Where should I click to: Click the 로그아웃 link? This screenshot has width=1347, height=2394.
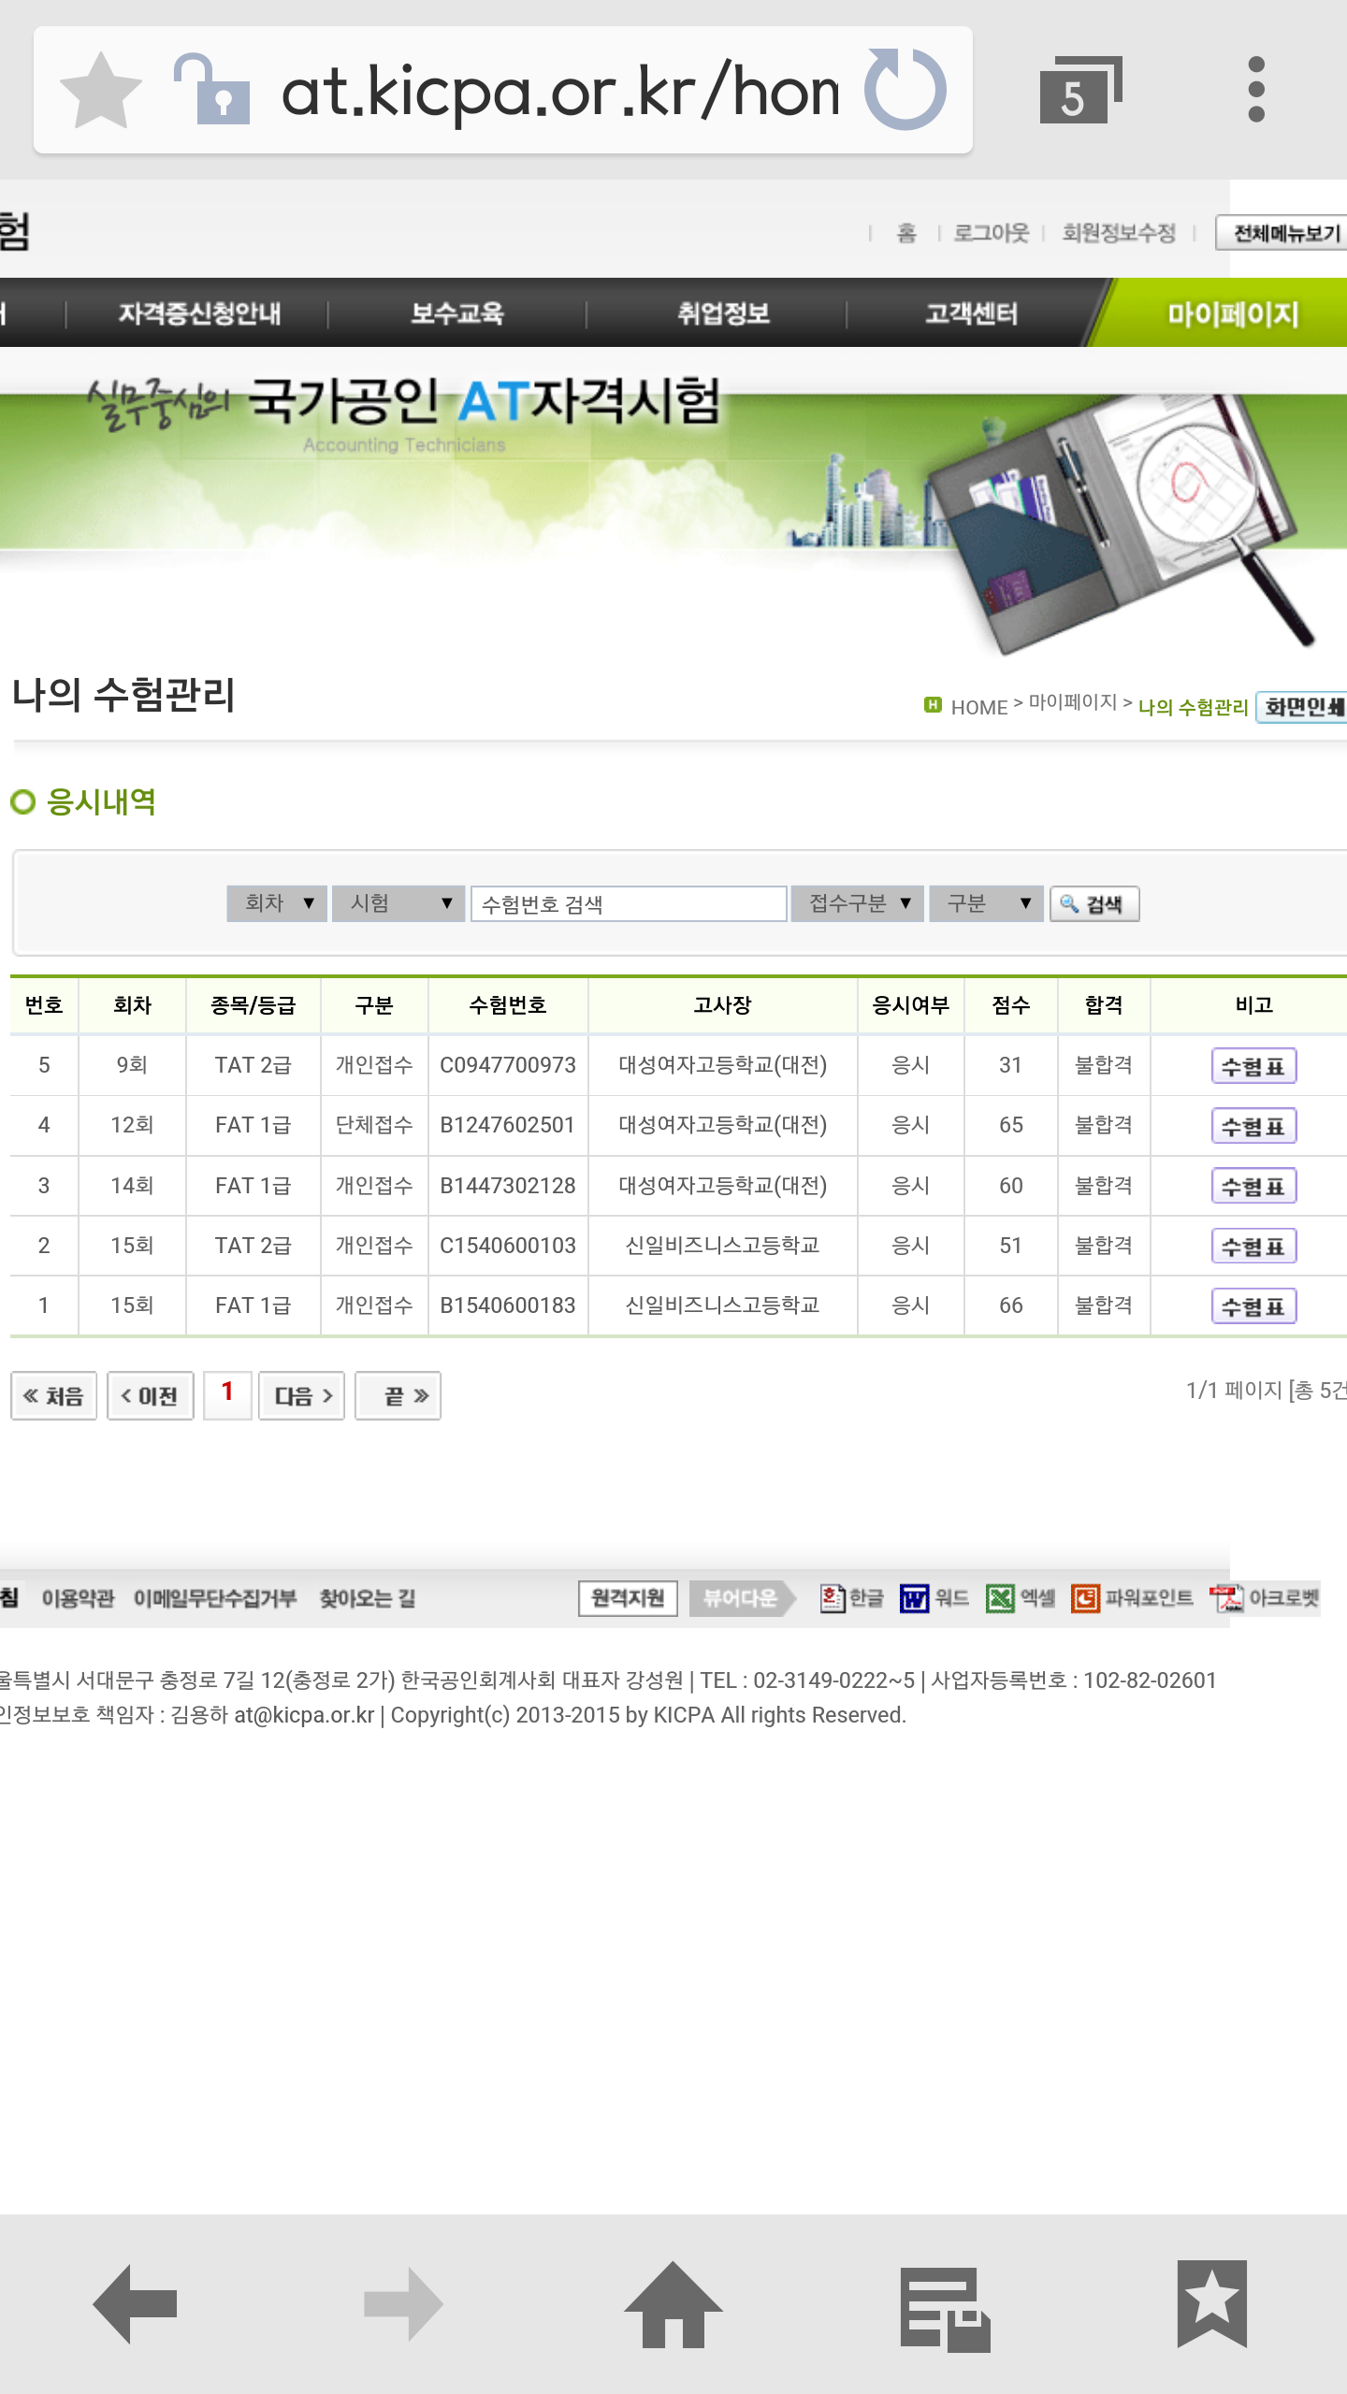[991, 233]
